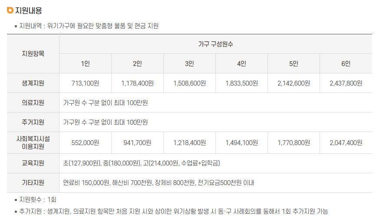Select the 2인 column header
Image resolution: width=376 pixels, height=218 pixels.
click(137, 63)
